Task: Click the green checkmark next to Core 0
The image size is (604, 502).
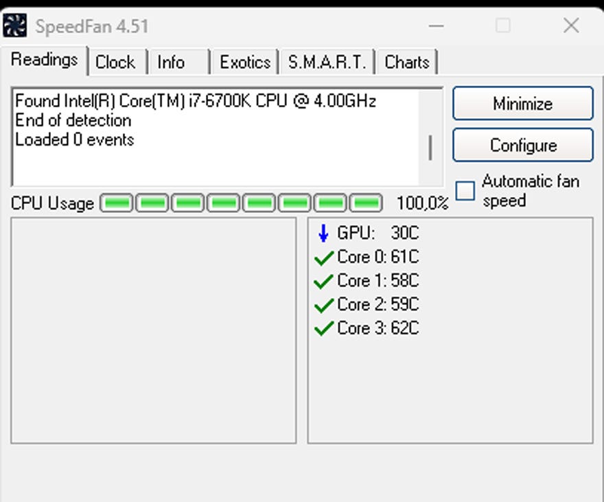Action: tap(323, 258)
